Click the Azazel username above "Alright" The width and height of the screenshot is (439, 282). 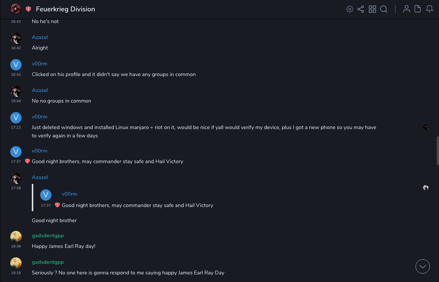pos(40,37)
